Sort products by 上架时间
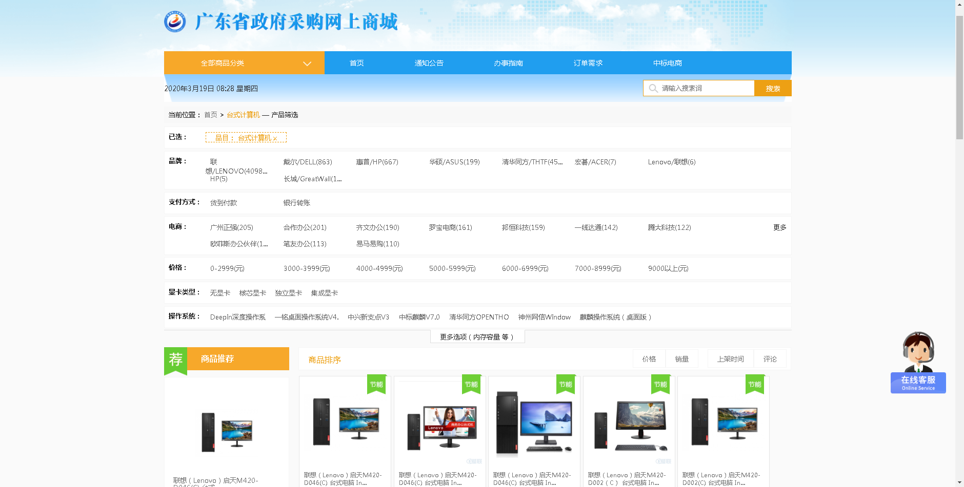This screenshot has height=487, width=964. pos(731,359)
